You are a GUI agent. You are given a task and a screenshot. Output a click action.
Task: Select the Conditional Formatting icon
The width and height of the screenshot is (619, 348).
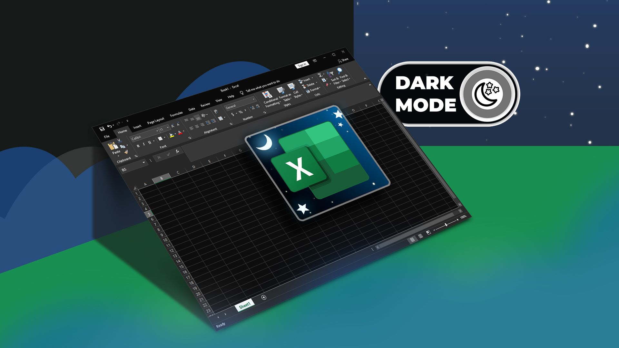(x=267, y=92)
